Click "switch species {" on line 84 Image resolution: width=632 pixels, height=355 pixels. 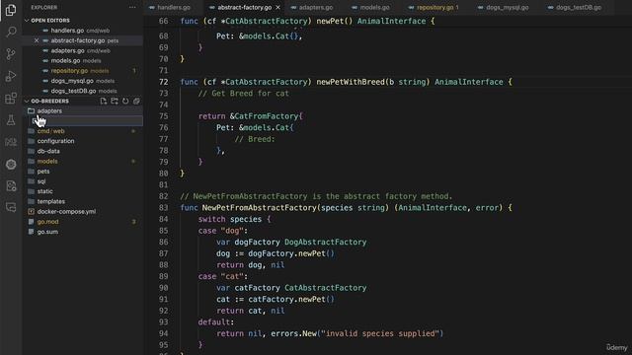pyautogui.click(x=234, y=219)
